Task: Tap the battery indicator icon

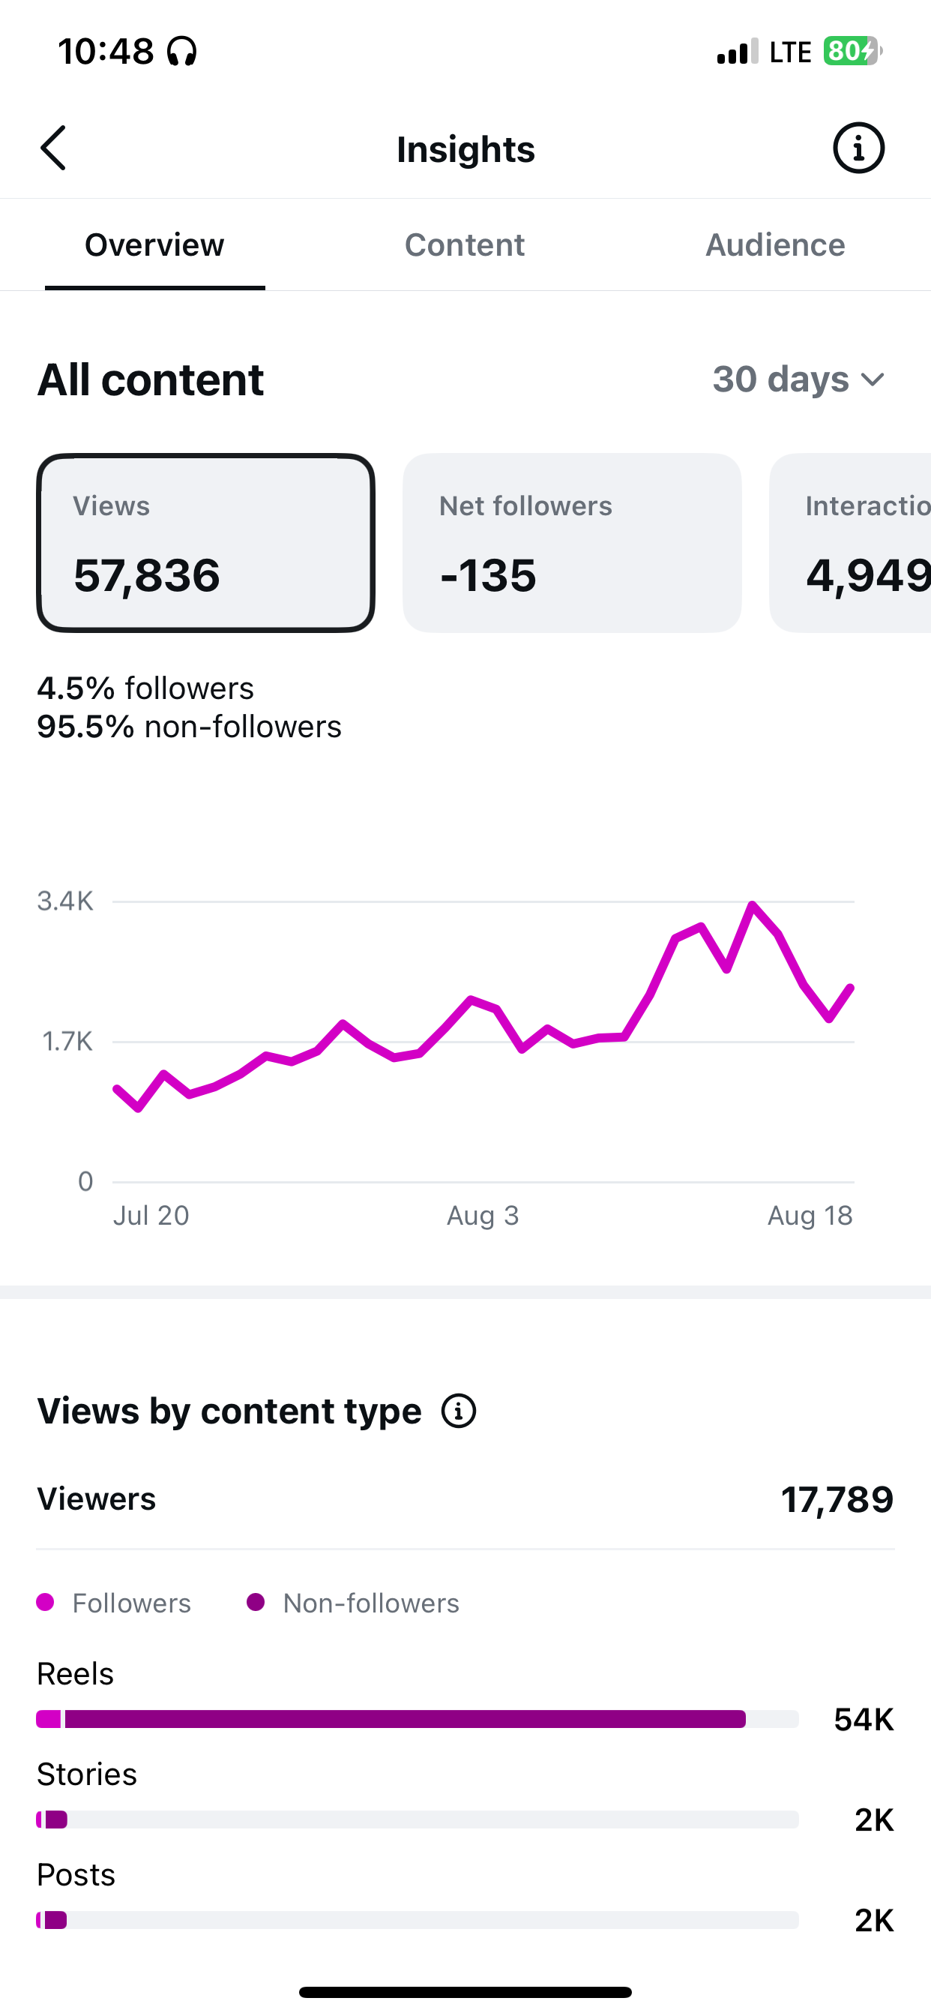Action: (x=853, y=52)
